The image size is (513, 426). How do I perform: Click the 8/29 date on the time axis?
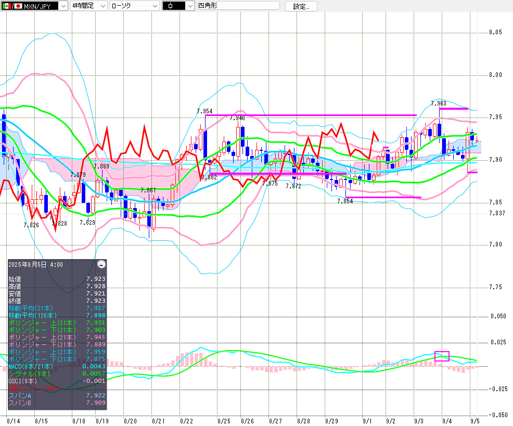click(331, 421)
